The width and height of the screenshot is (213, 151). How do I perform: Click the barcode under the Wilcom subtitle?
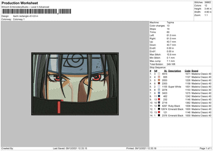click(37, 11)
